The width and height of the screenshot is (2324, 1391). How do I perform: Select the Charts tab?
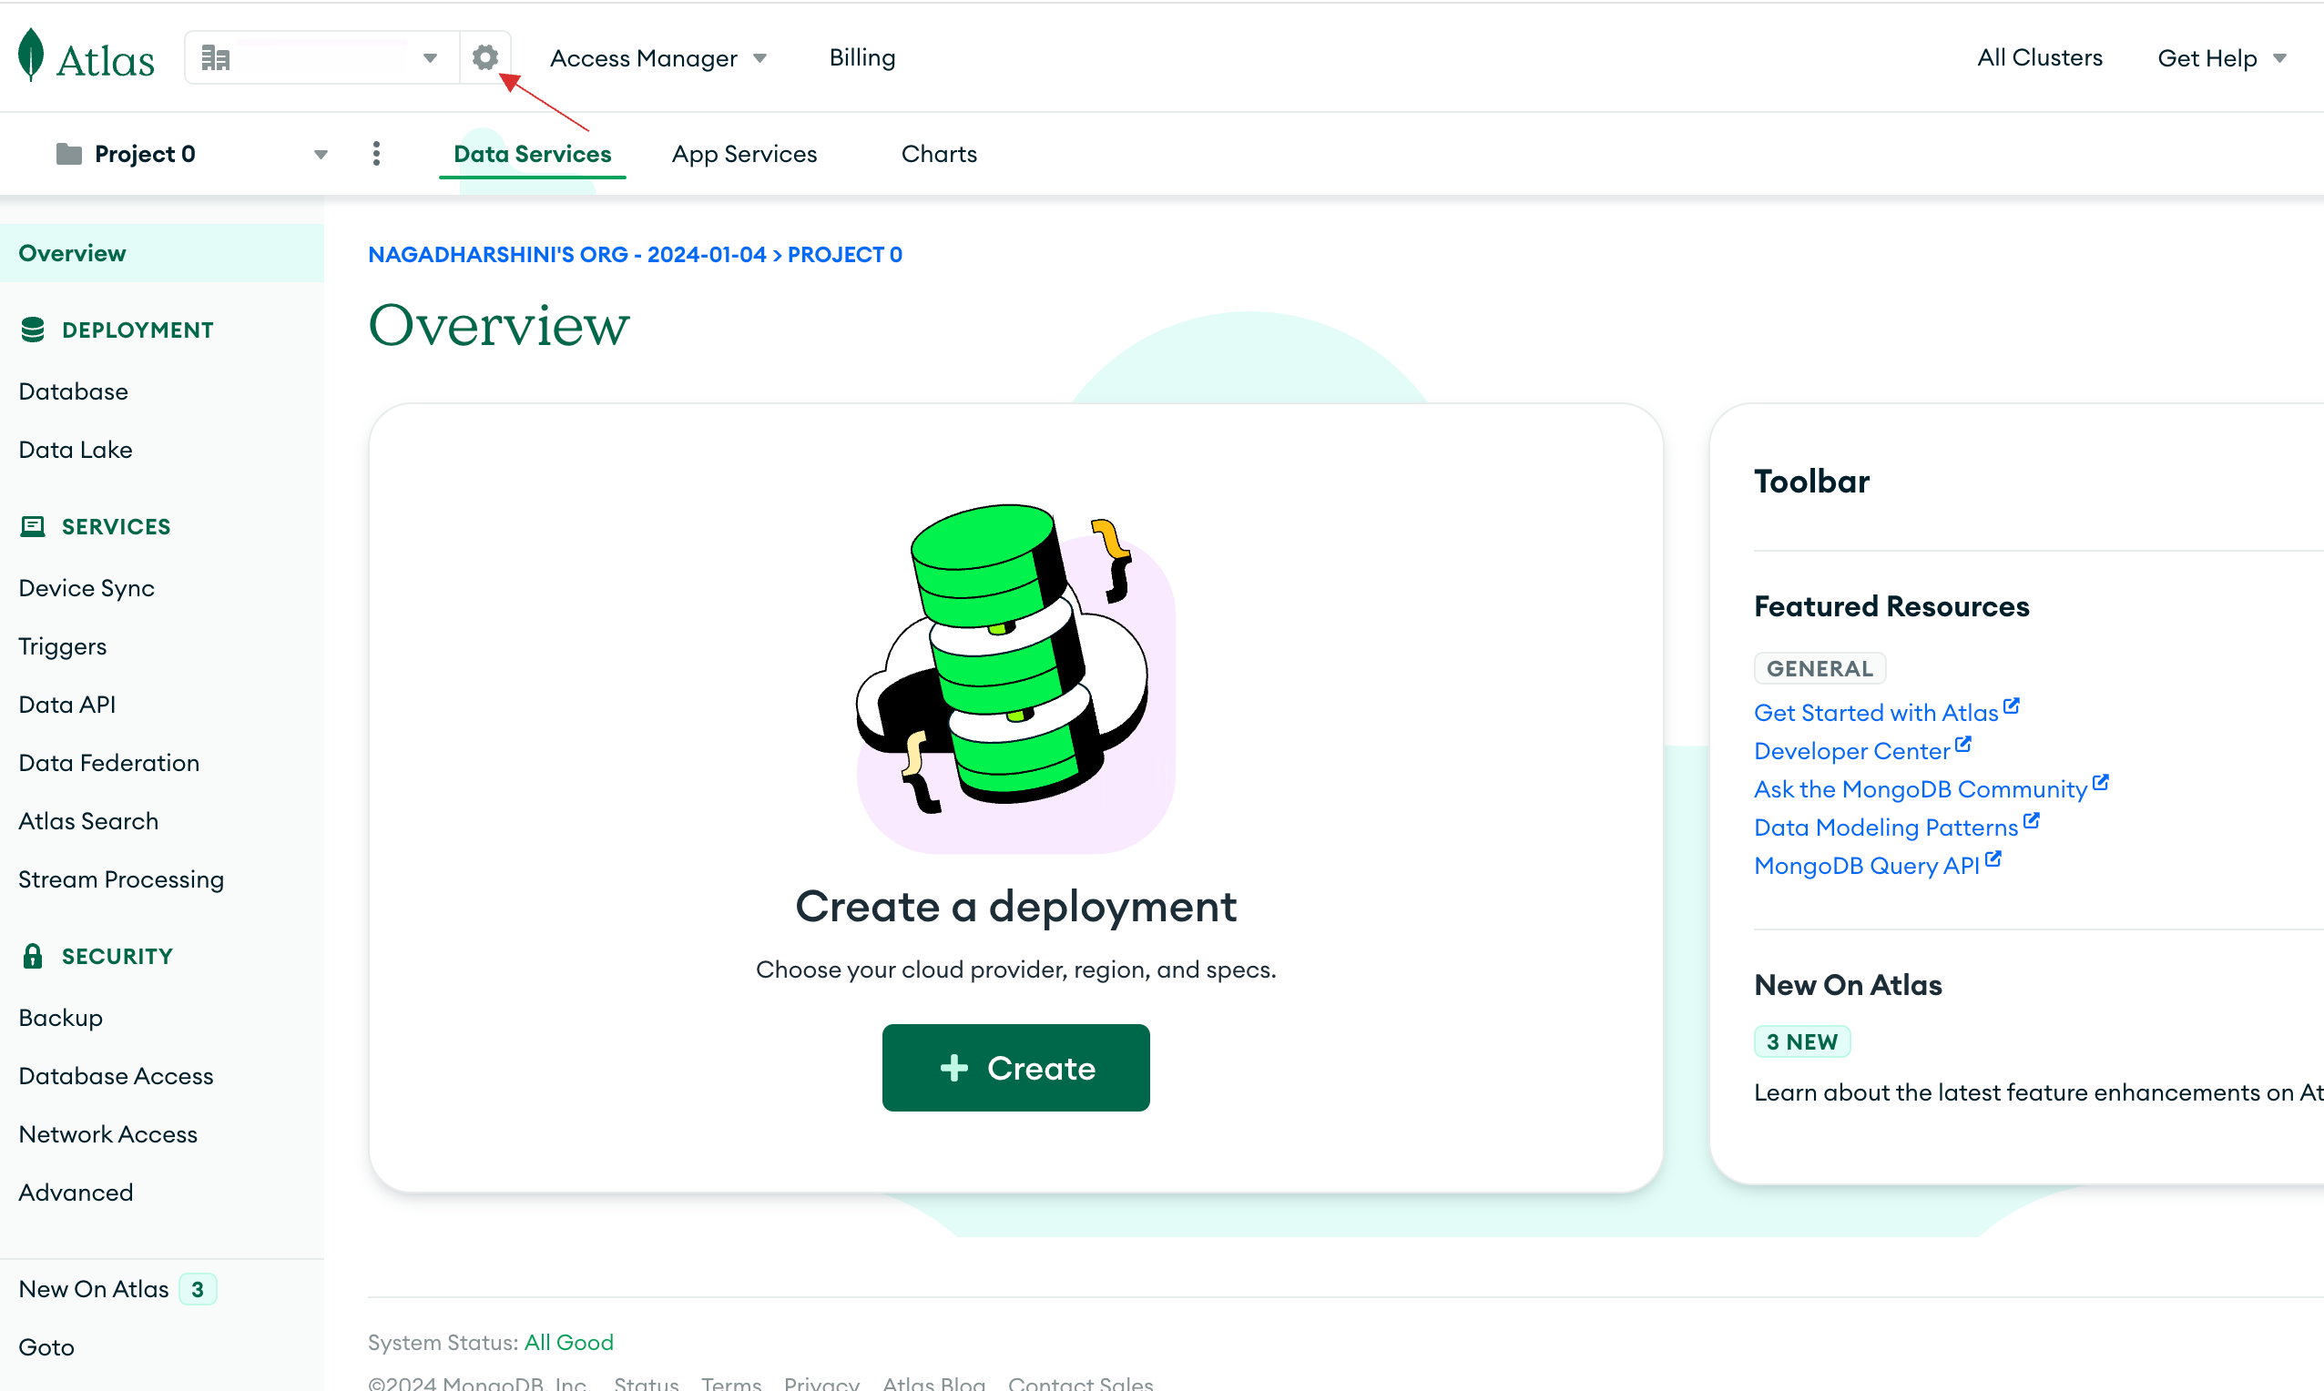click(x=939, y=154)
